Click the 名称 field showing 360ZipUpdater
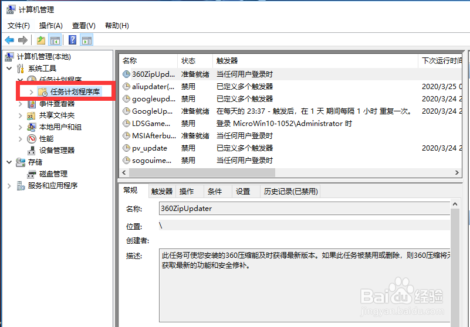The height and width of the screenshot is (327, 470). click(305, 209)
